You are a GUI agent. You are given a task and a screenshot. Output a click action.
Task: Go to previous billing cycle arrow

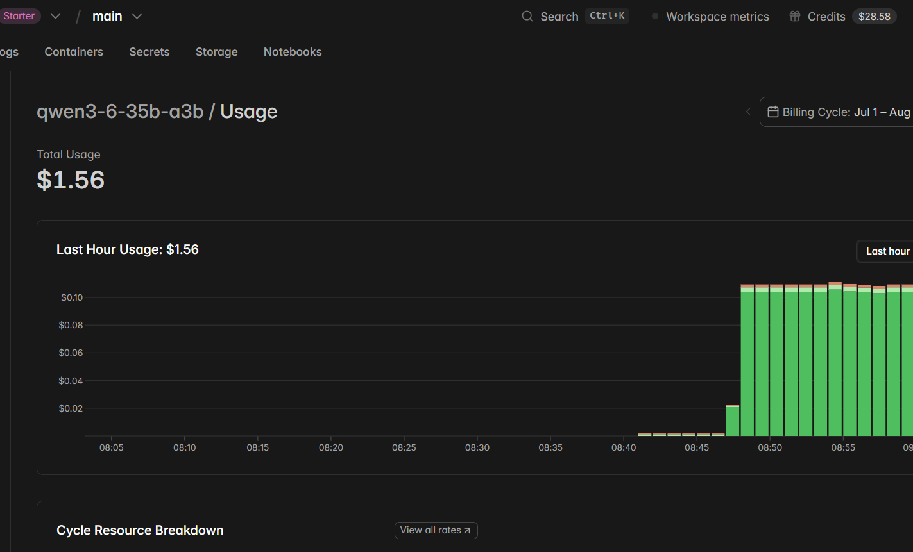click(x=748, y=112)
